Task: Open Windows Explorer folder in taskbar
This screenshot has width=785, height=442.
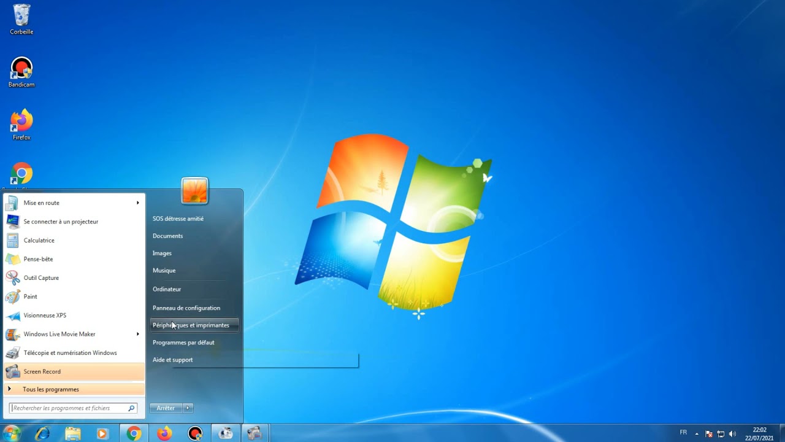Action: coord(72,433)
